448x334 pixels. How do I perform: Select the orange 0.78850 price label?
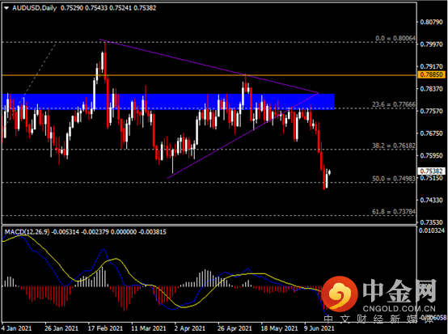[432, 75]
